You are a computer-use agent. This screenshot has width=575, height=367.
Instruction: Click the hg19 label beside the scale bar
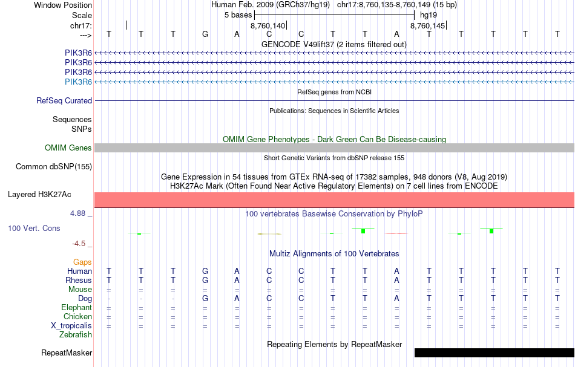[x=429, y=15]
